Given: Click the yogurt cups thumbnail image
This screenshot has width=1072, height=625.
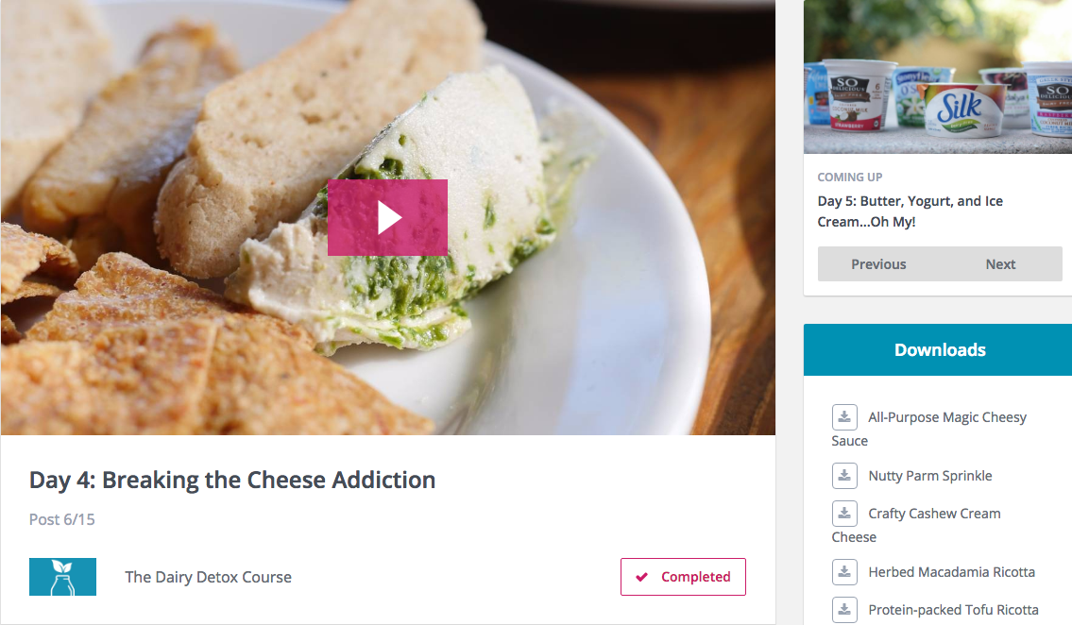Looking at the screenshot, I should [938, 76].
